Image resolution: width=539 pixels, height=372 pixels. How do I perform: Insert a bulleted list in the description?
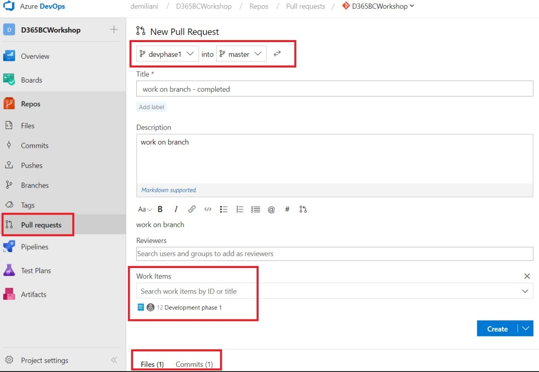tap(224, 209)
